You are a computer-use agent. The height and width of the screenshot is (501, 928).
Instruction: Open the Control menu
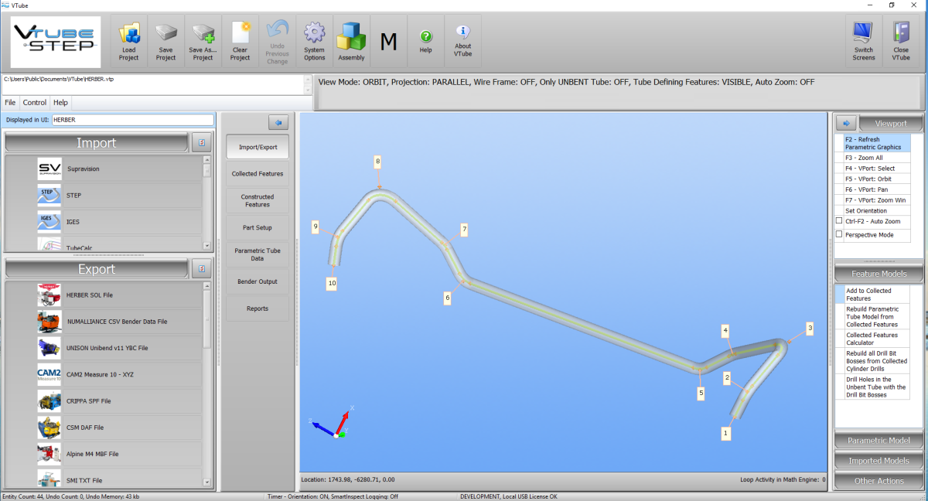35,102
